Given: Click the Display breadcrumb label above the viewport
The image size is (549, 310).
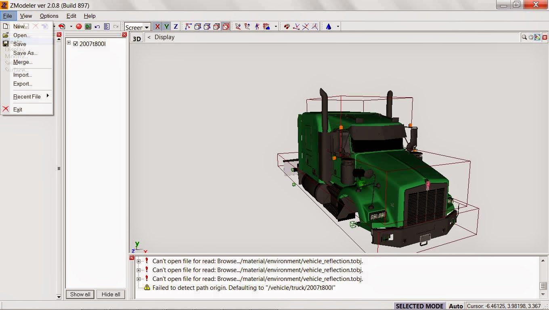Looking at the screenshot, I should [164, 37].
